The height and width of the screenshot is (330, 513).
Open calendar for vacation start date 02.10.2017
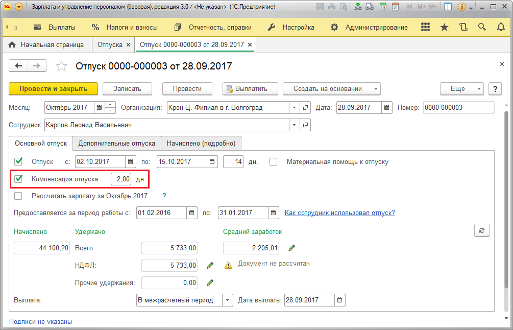click(130, 162)
